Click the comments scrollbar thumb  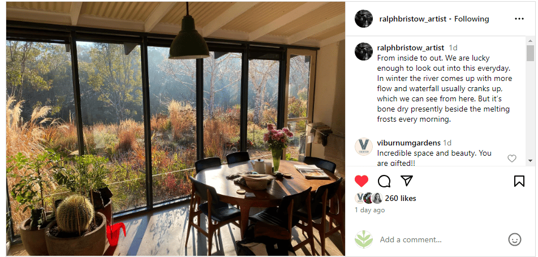[x=530, y=53]
